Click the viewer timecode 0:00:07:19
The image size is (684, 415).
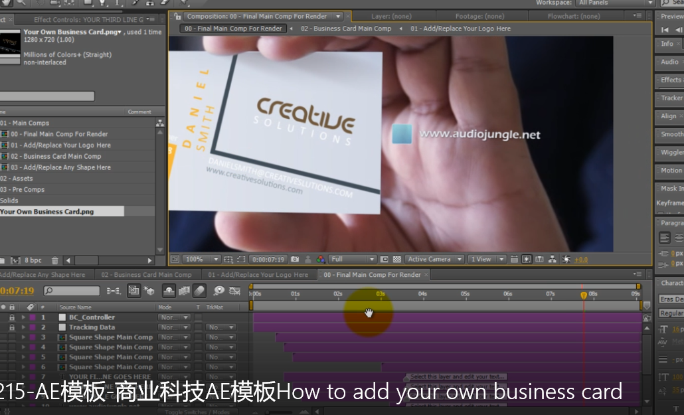tap(268, 259)
